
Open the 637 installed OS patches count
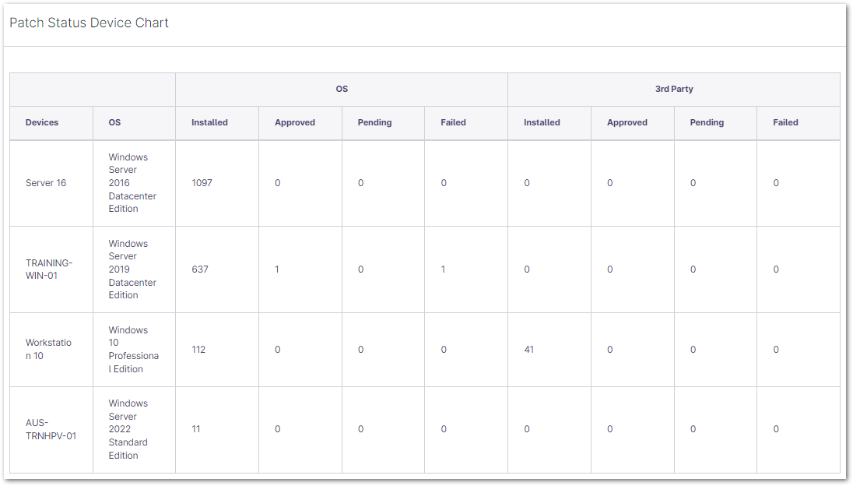point(200,269)
